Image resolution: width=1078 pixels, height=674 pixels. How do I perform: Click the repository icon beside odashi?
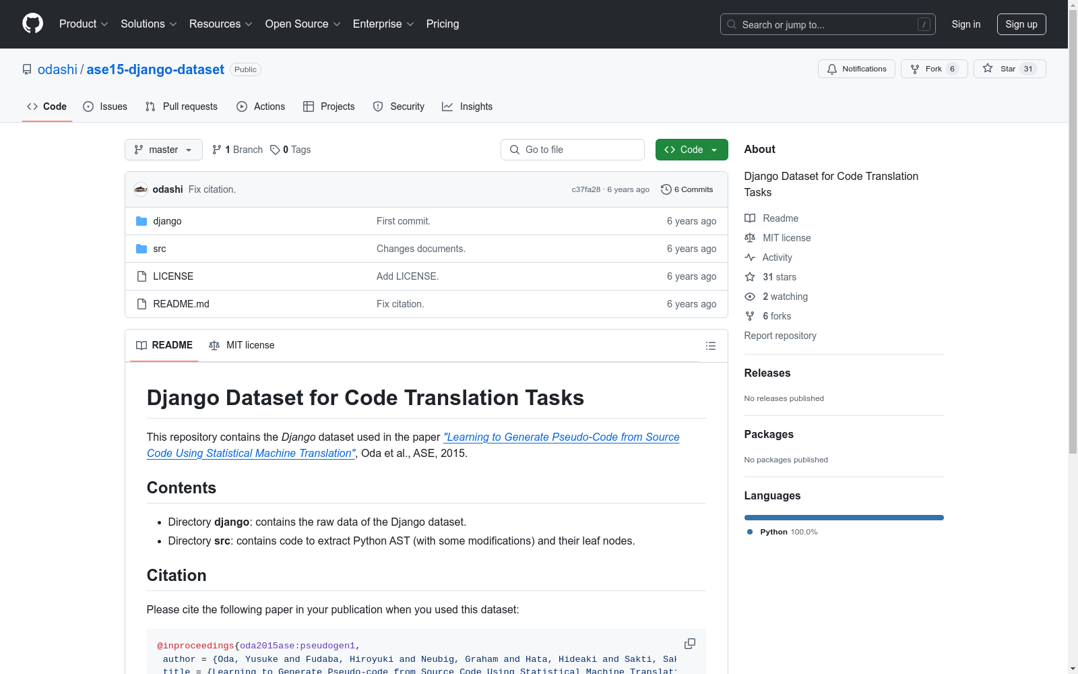coord(27,69)
